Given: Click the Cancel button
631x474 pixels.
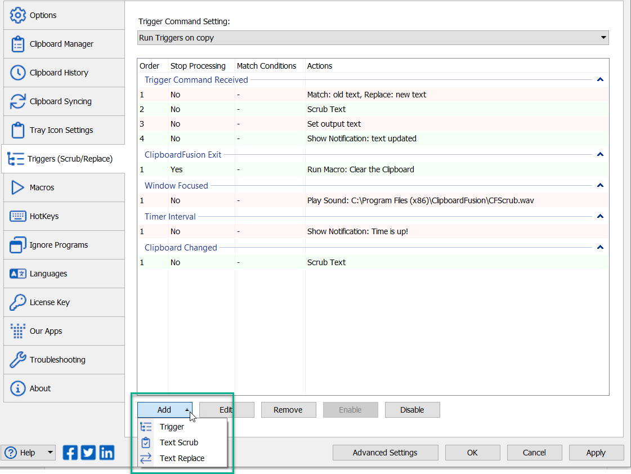Looking at the screenshot, I should 534,453.
